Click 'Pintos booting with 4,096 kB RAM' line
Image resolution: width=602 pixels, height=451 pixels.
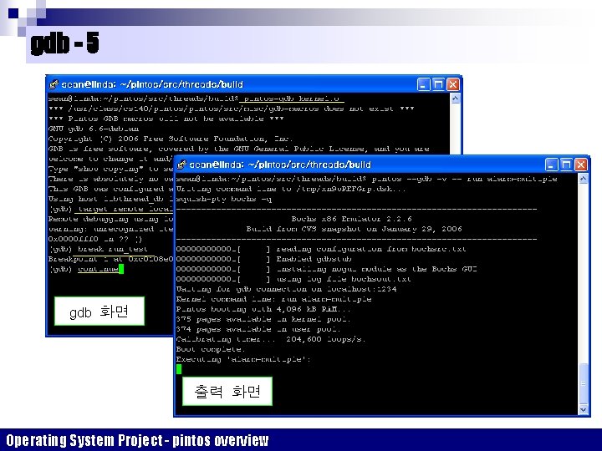point(263,309)
